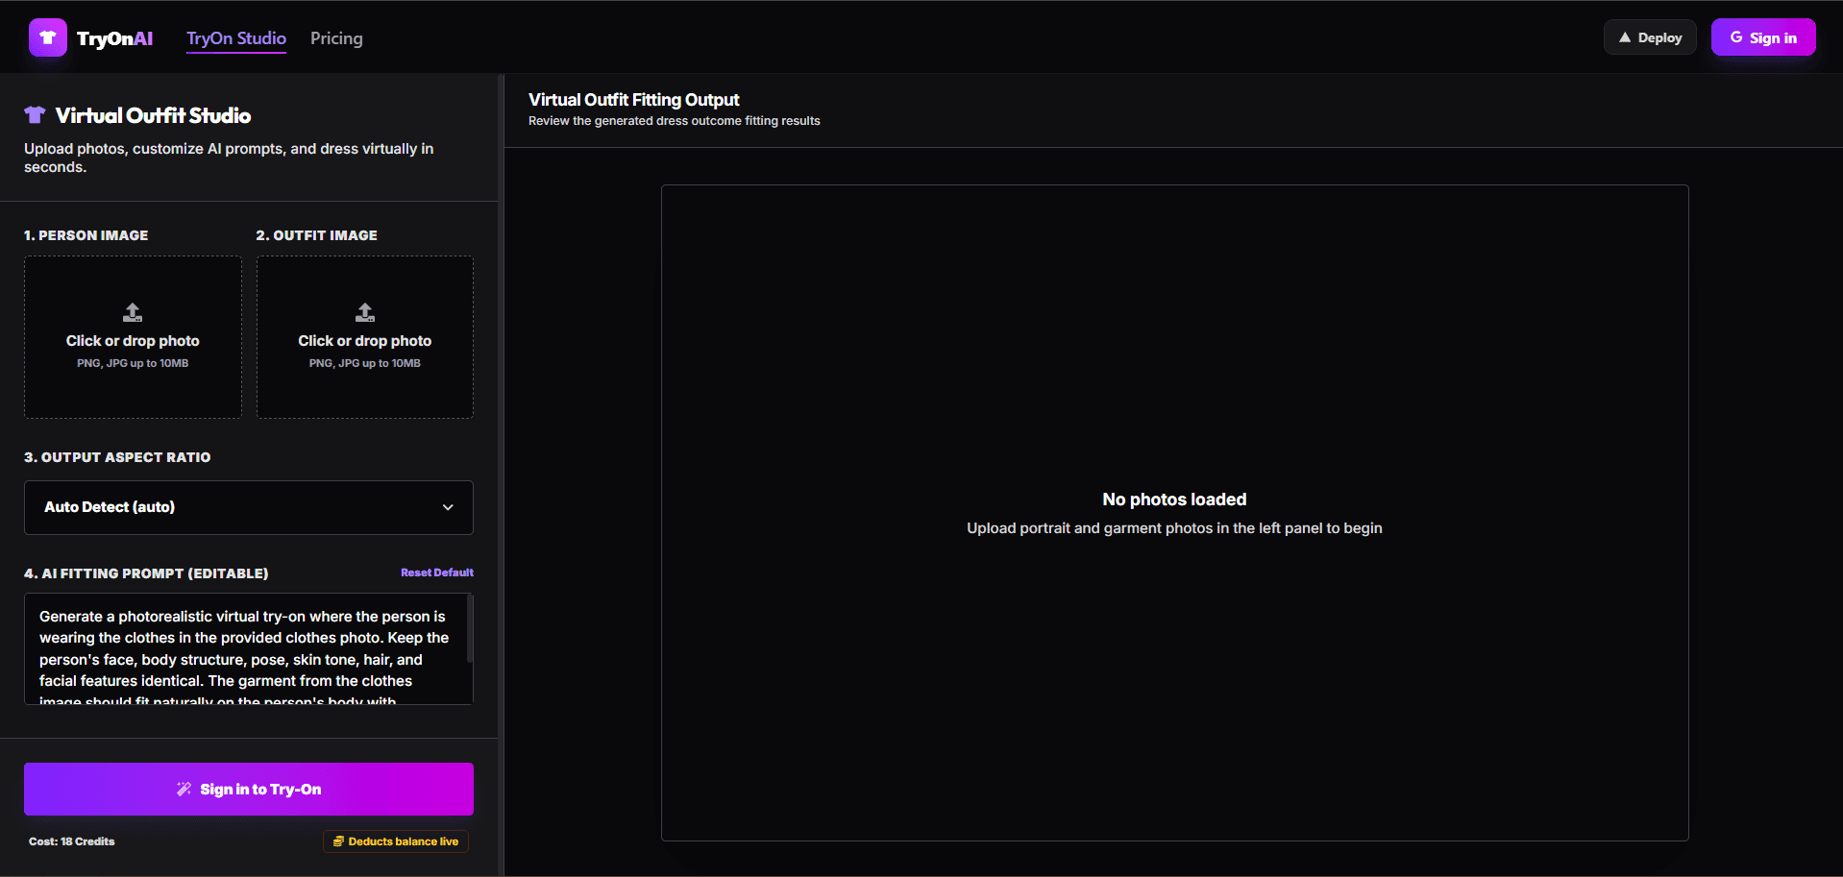Click the TryOnAI brand name
The width and height of the screenshot is (1843, 877).
point(114,38)
